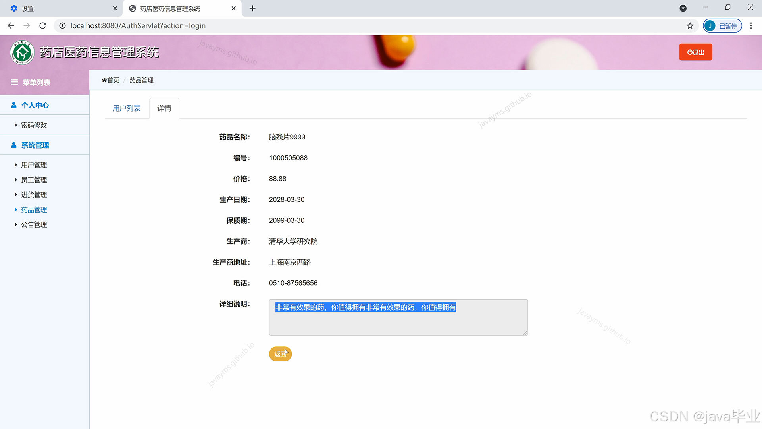
Task: Open 用户管理 in sidebar
Action: [x=34, y=165]
